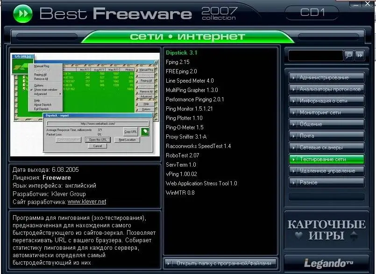This screenshot has height=274, width=376.
Task: Select ServTerm 1.0 in the list
Action: pyautogui.click(x=181, y=165)
